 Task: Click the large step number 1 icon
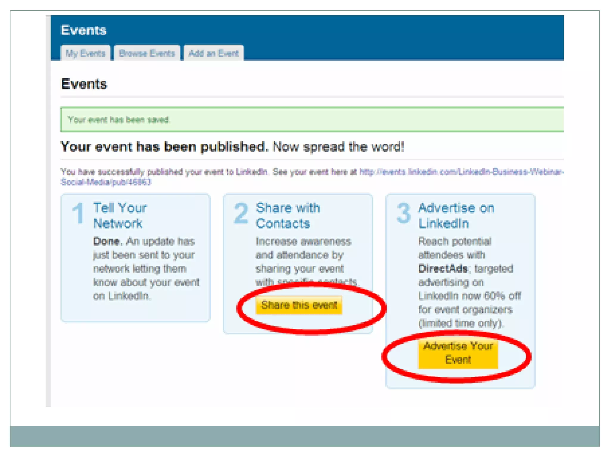click(x=78, y=213)
